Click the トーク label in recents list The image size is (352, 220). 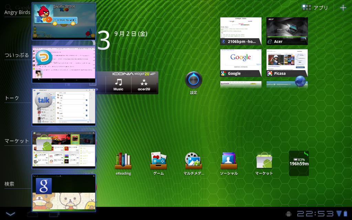12,98
